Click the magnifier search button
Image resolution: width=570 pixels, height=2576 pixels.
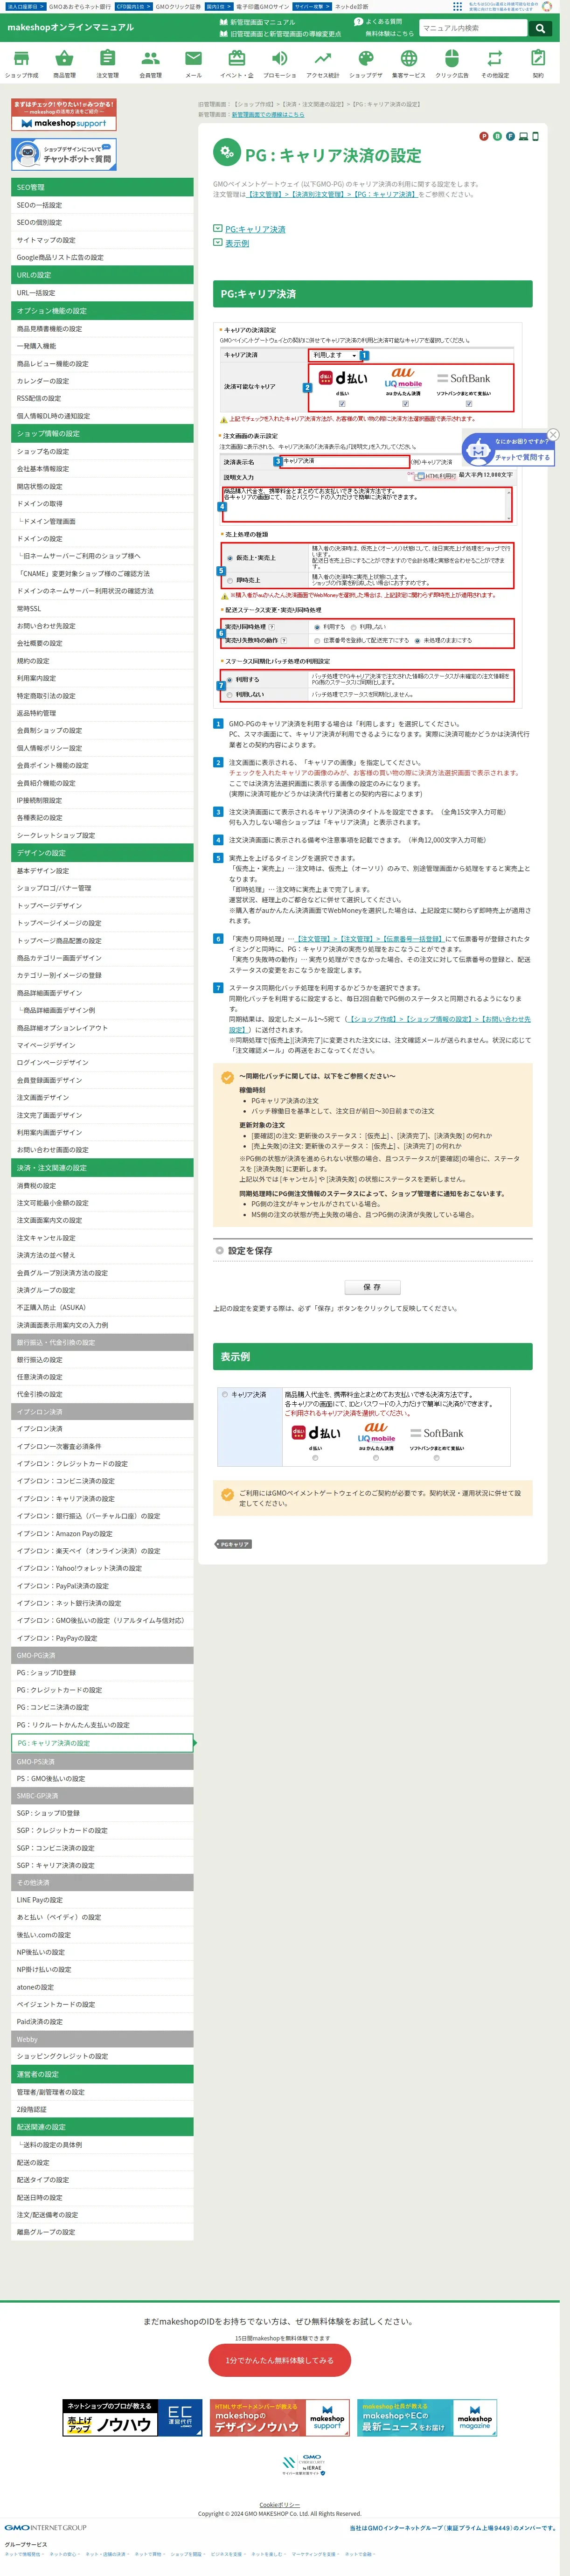[x=540, y=28]
